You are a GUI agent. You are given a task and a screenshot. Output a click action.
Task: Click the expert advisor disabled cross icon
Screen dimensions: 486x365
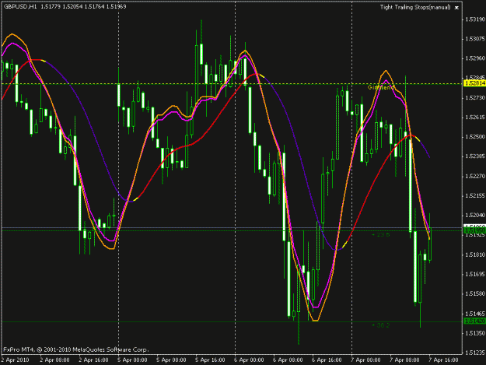tap(456, 8)
